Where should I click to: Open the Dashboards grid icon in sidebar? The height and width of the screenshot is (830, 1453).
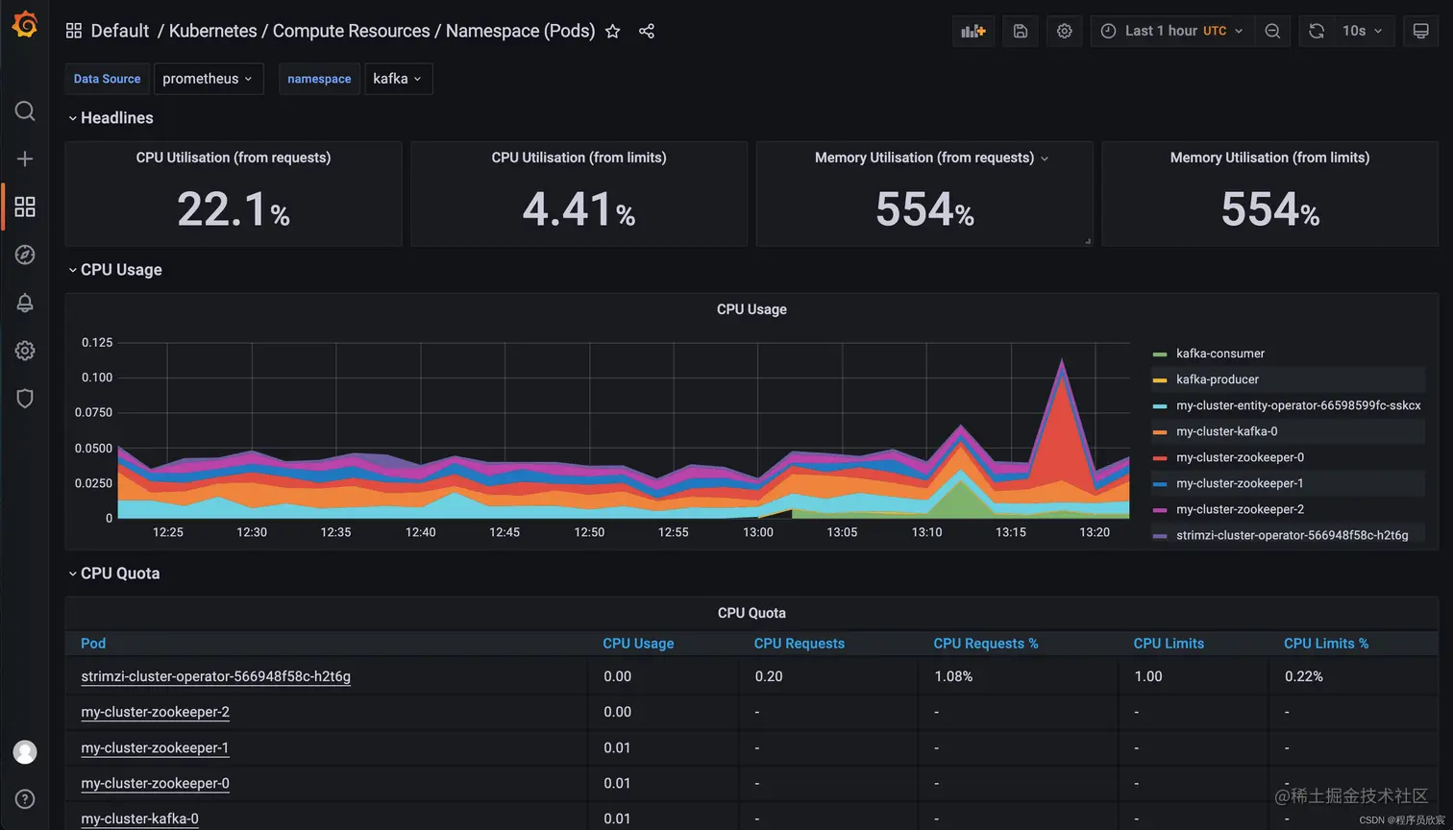[x=25, y=207]
